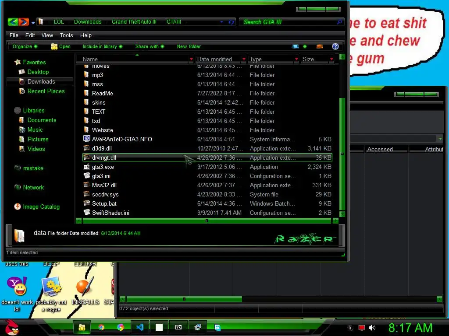Click the file list horizontal scrollbar
The width and height of the screenshot is (449, 336).
(x=207, y=220)
